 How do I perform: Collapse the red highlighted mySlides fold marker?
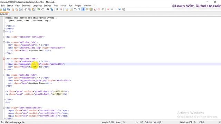pyautogui.click(x=4, y=59)
